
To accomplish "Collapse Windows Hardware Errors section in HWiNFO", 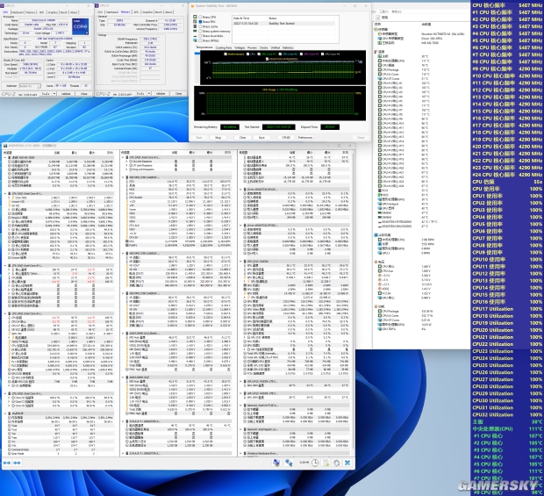I will coord(240,453).
